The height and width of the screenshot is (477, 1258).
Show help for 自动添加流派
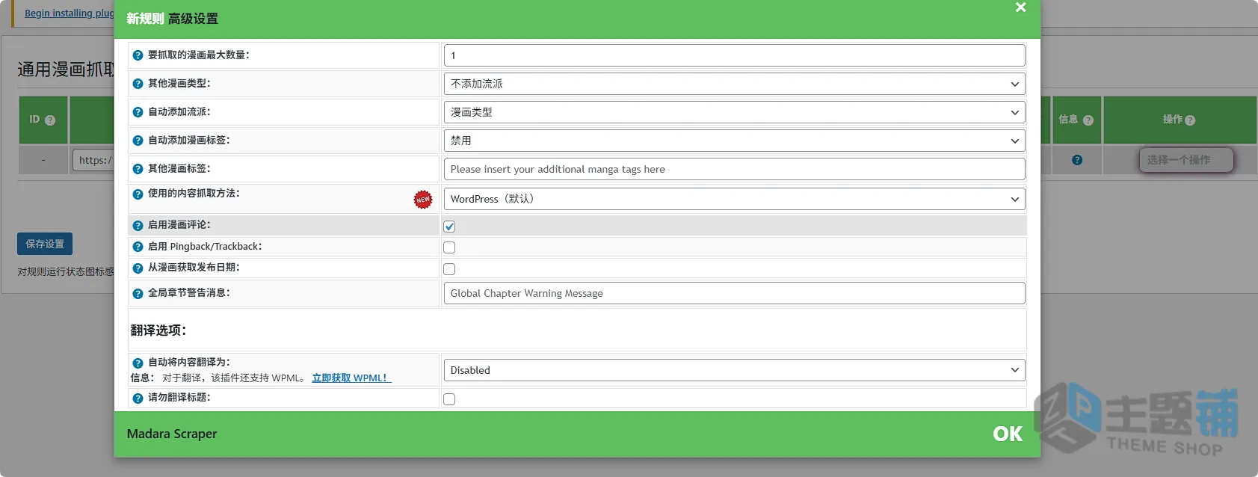(138, 112)
